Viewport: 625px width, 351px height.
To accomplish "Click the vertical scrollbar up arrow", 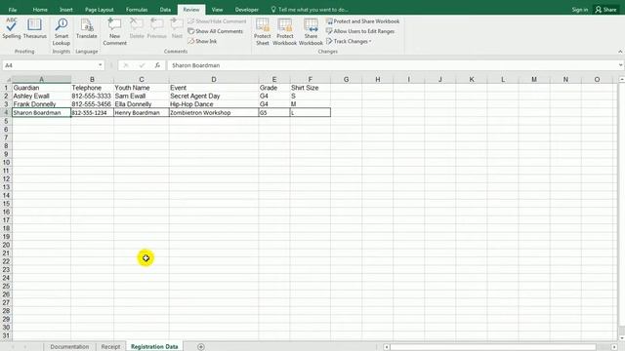I will [x=621, y=80].
